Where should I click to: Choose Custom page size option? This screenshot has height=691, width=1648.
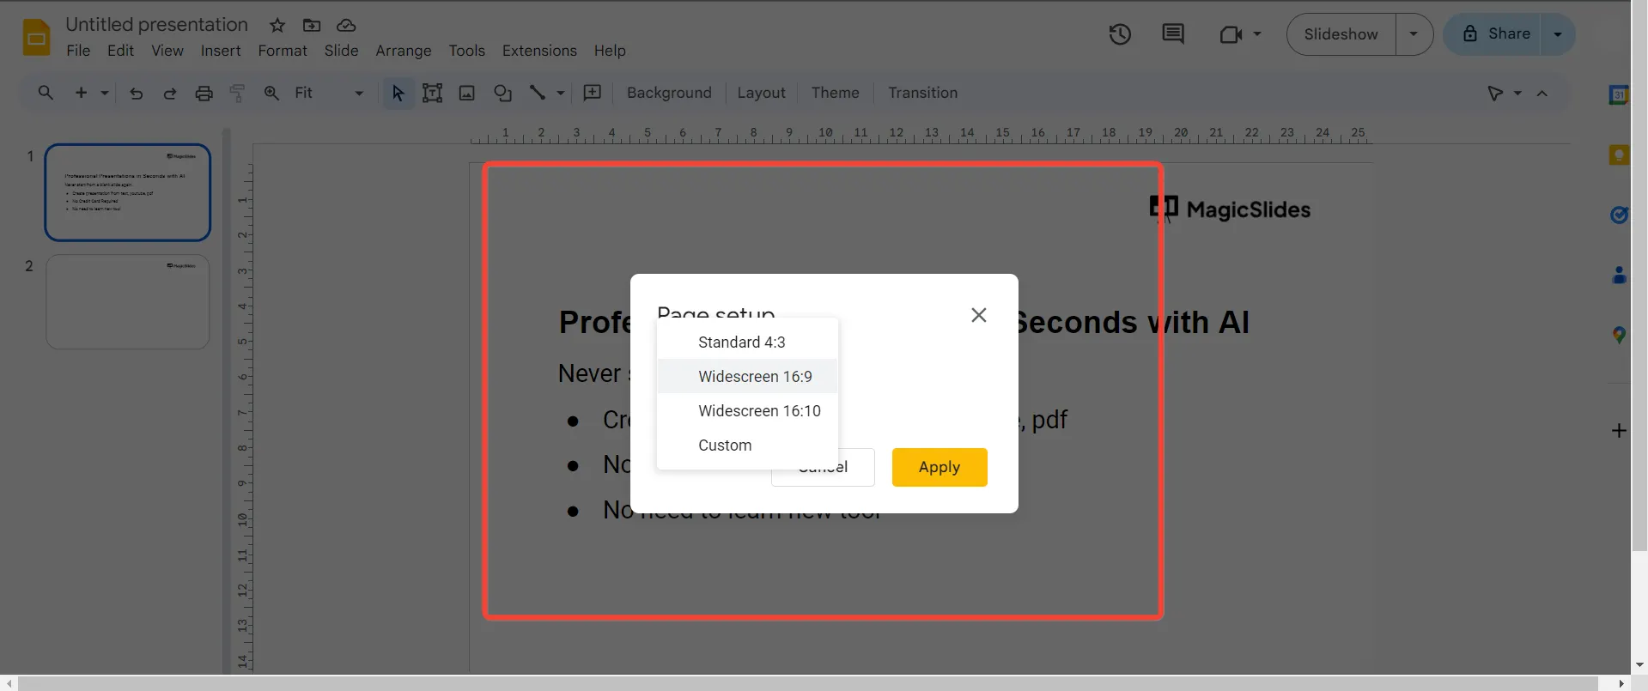(x=747, y=445)
